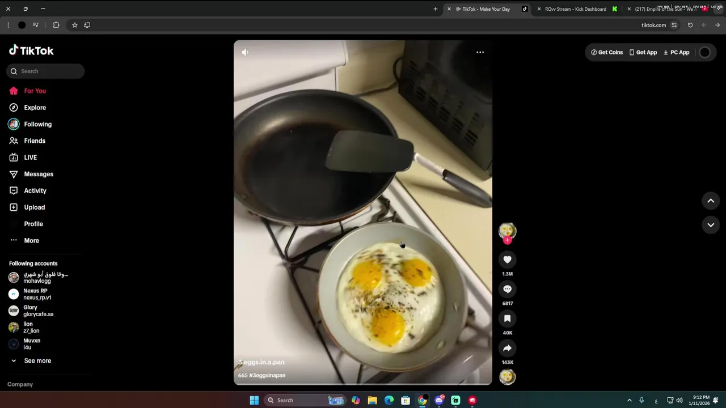Screen dimensions: 726x408
Task: Open the Upload page
Action: tap(27, 207)
